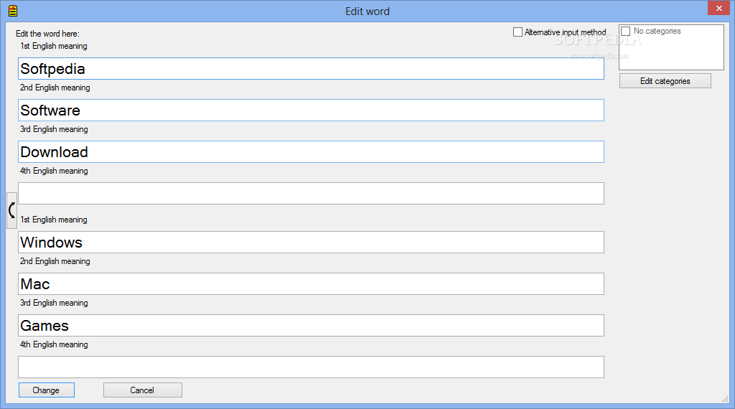Screen dimensions: 735x409
Task: Click 'Edit the word here:' label
Action: click(x=48, y=34)
